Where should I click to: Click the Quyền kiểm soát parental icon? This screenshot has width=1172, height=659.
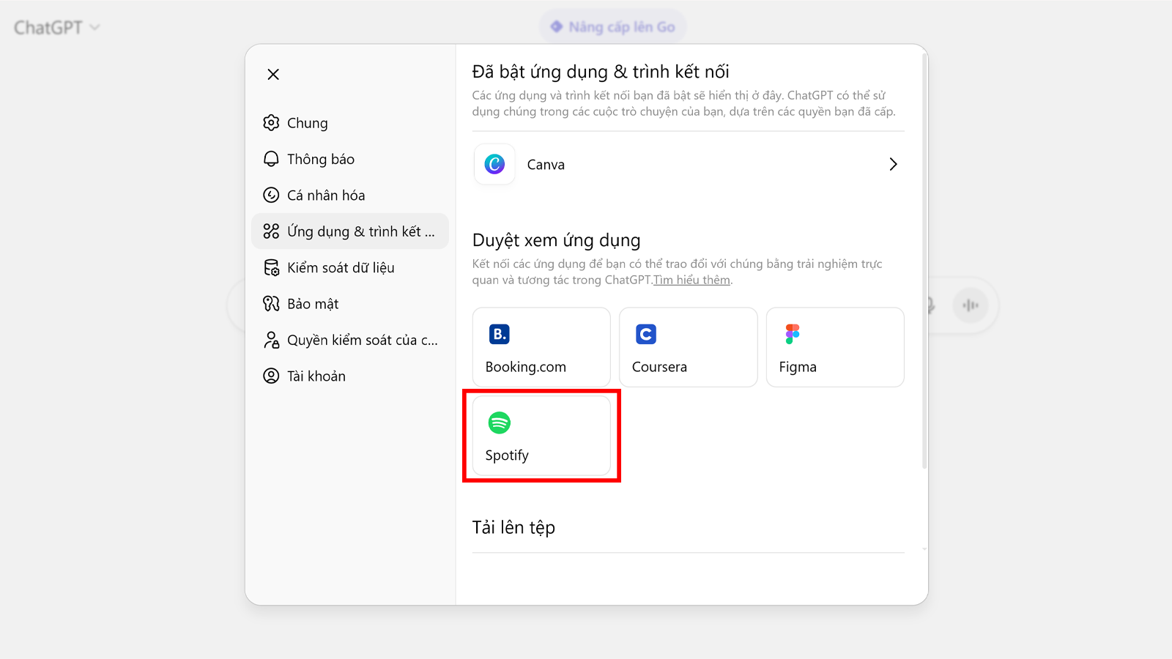pyautogui.click(x=271, y=340)
